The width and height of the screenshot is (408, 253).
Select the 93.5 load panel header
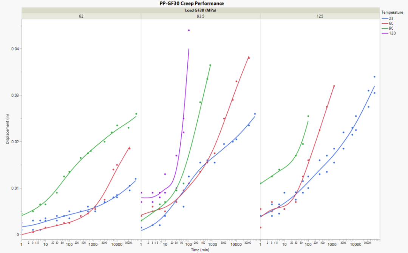200,16
